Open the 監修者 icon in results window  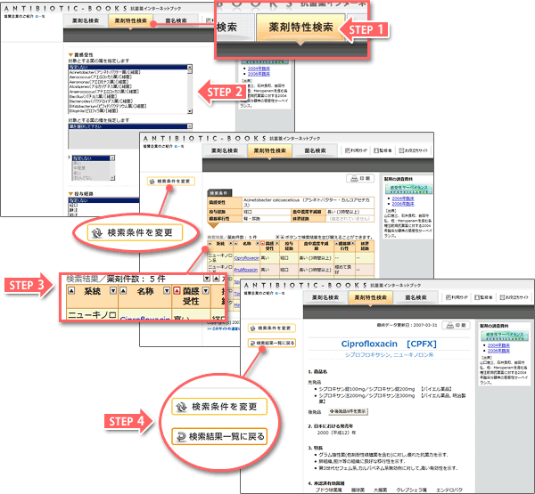click(x=383, y=150)
